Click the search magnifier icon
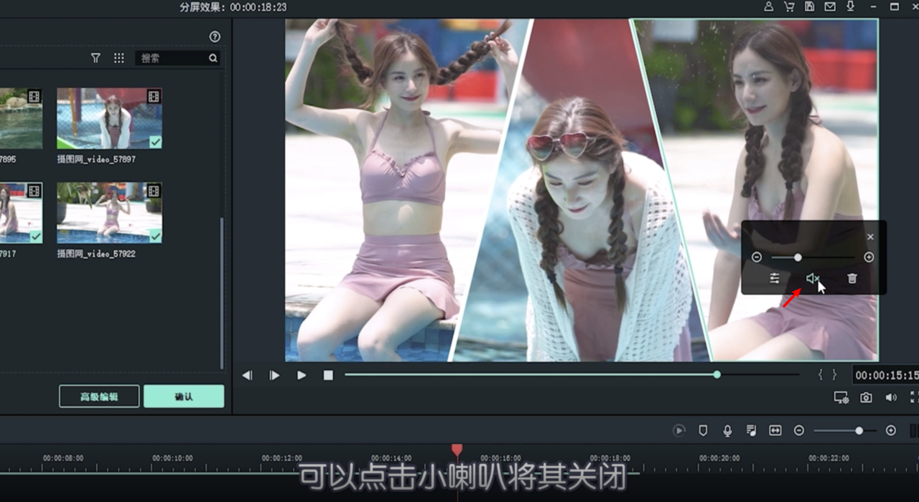 (x=213, y=58)
